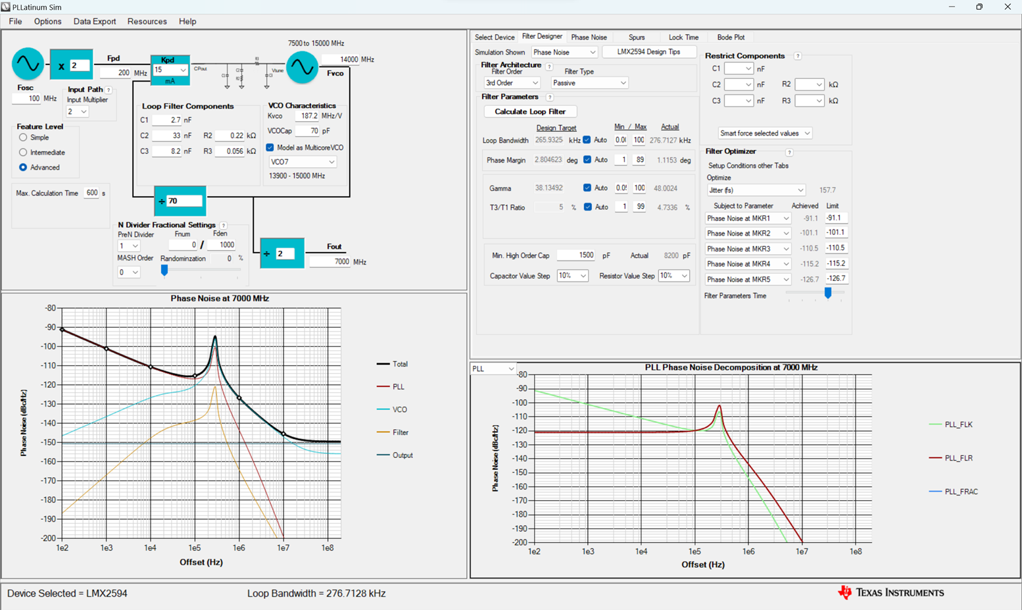
Task: Open the Filter Architecture help question mark
Action: pos(549,66)
